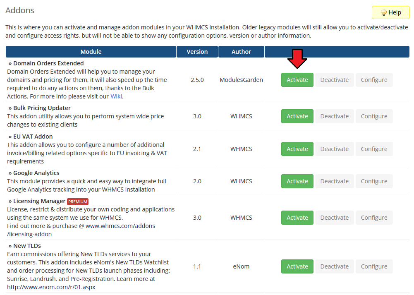Open Configure for Licensing Manager

pos(374,218)
